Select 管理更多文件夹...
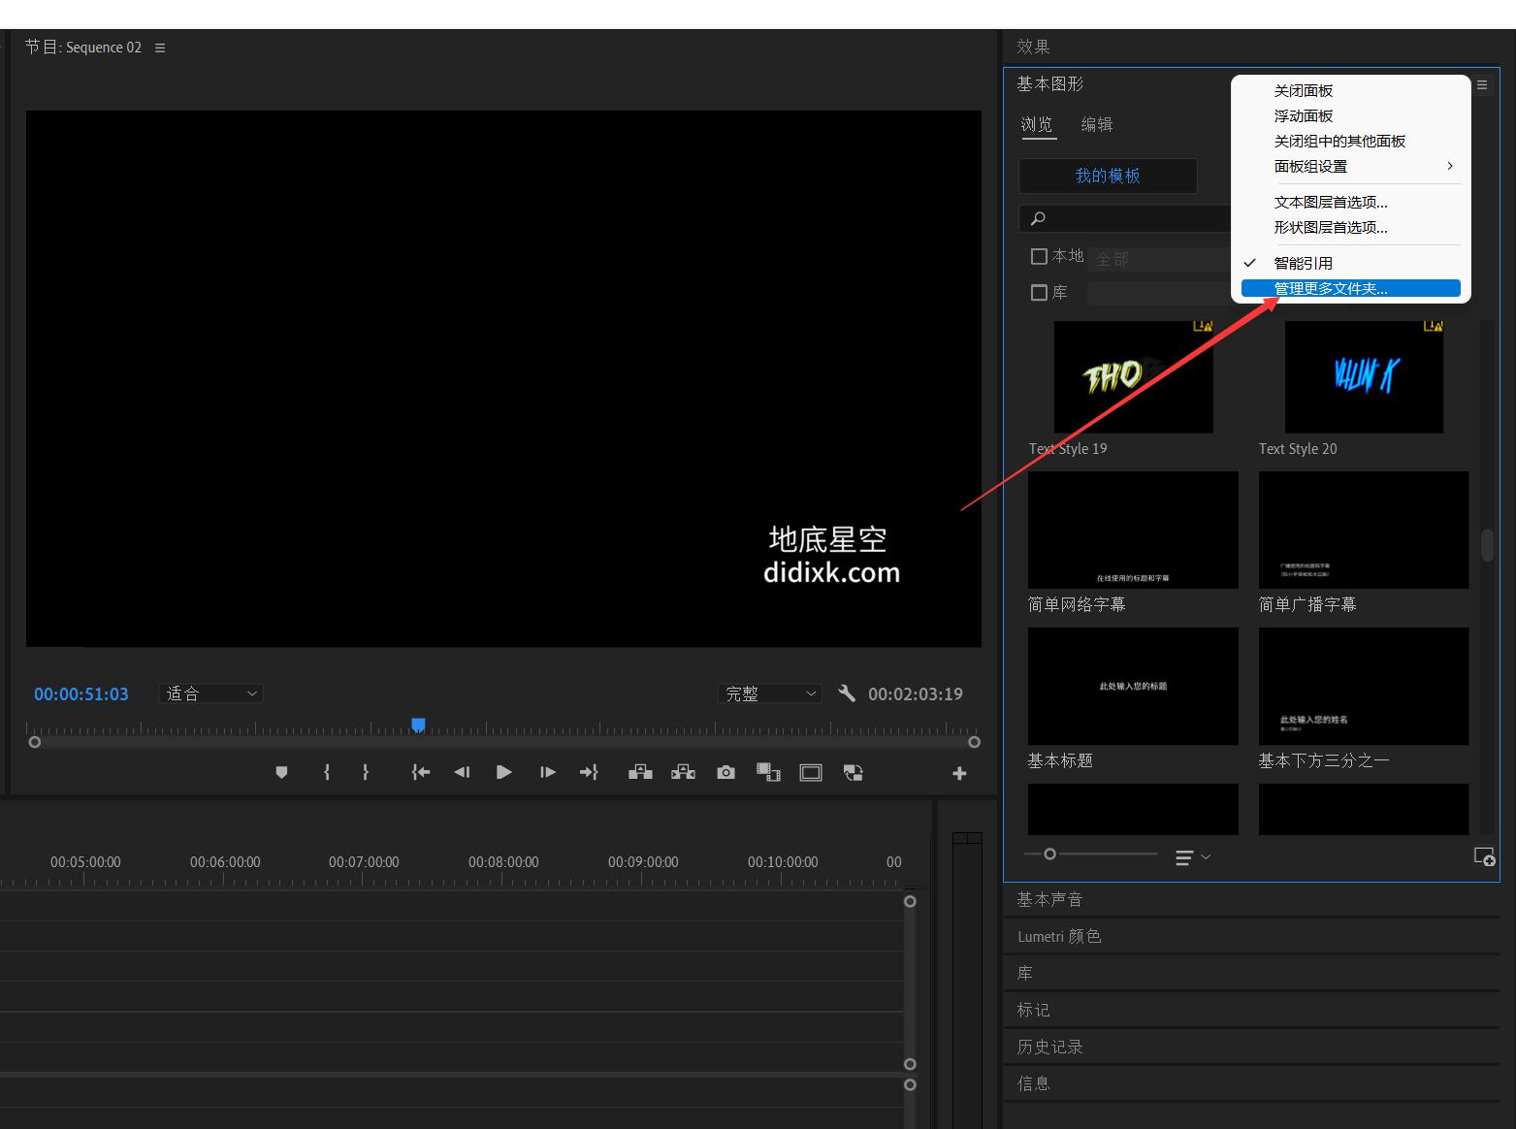Viewport: 1516px width, 1129px height. [1351, 288]
